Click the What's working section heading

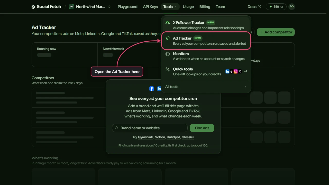click(45, 158)
